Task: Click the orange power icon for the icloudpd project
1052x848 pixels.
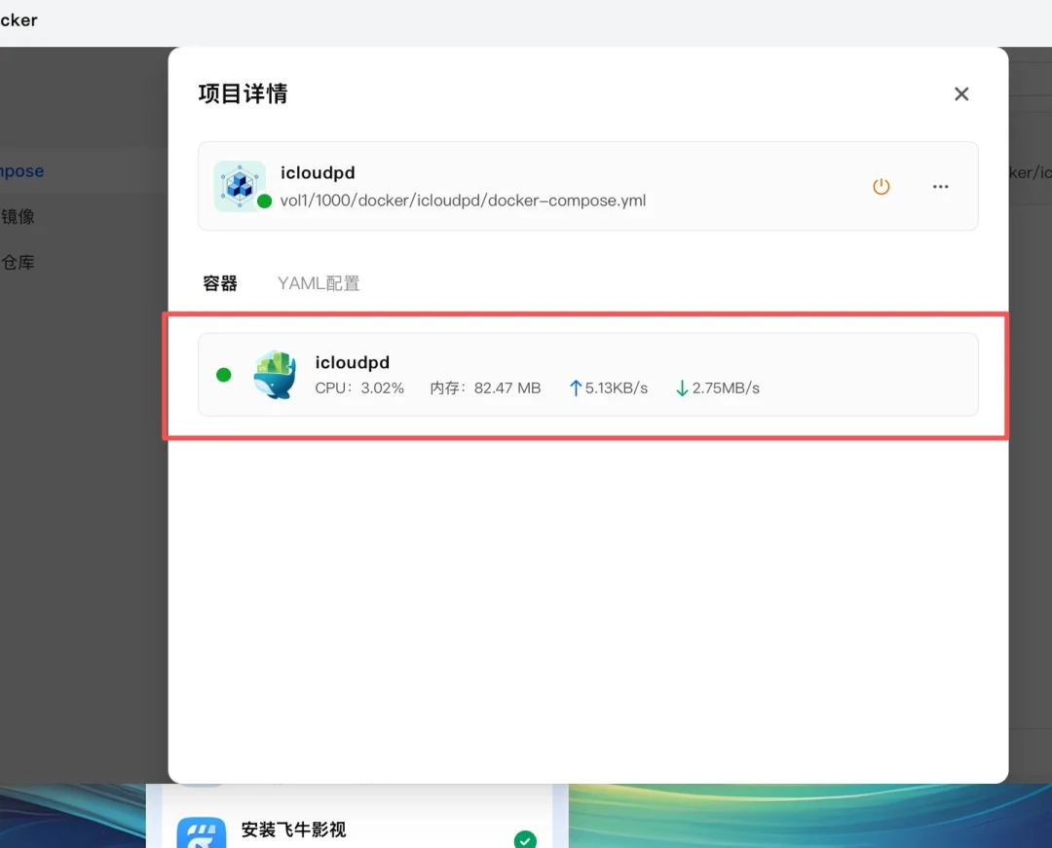Action: [881, 186]
